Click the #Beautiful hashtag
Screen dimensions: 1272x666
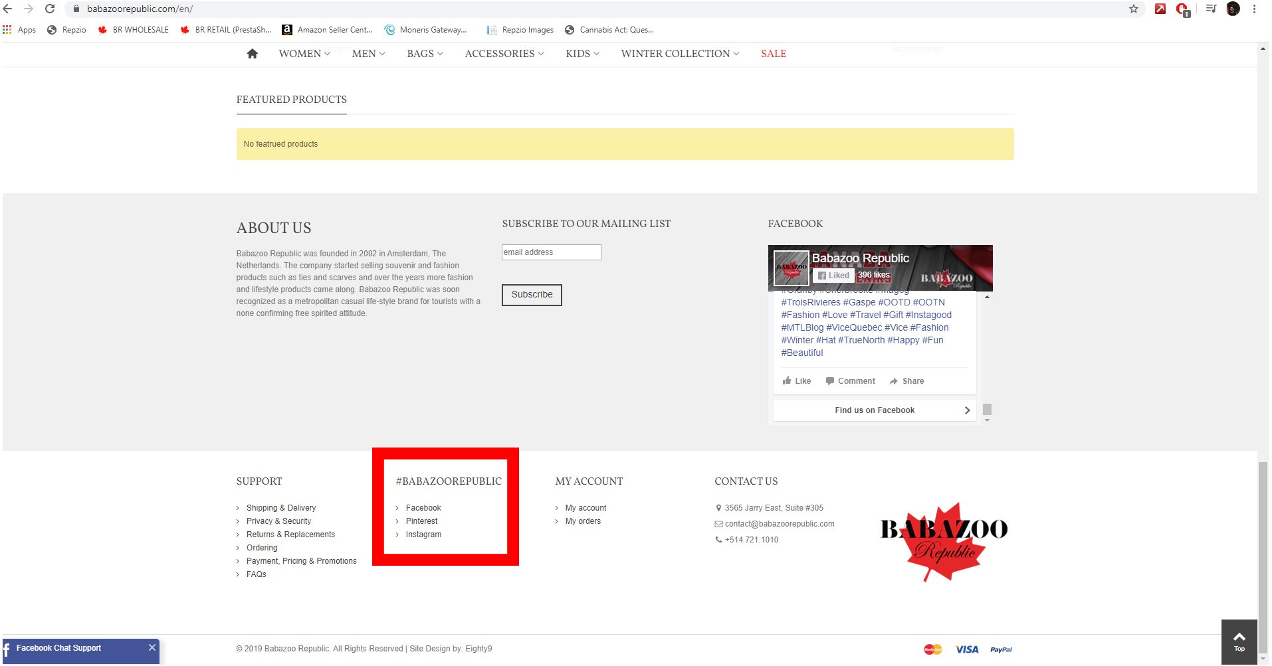(x=802, y=353)
